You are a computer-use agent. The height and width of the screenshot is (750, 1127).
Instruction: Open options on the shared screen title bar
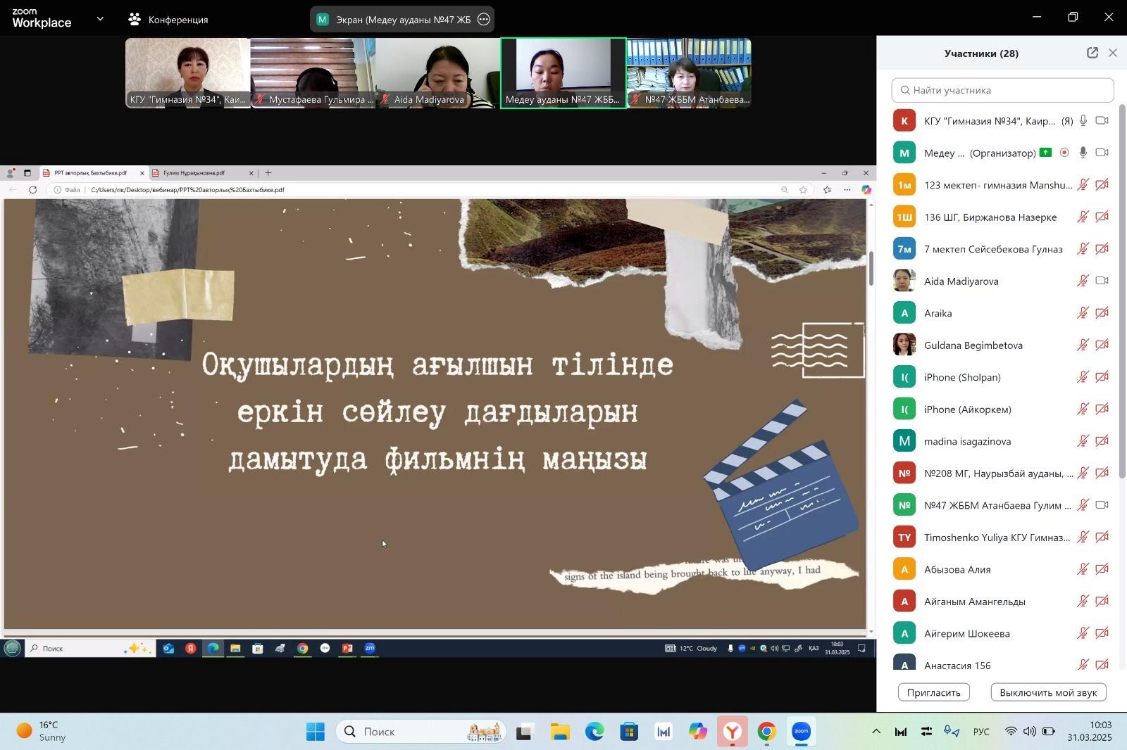(x=483, y=20)
